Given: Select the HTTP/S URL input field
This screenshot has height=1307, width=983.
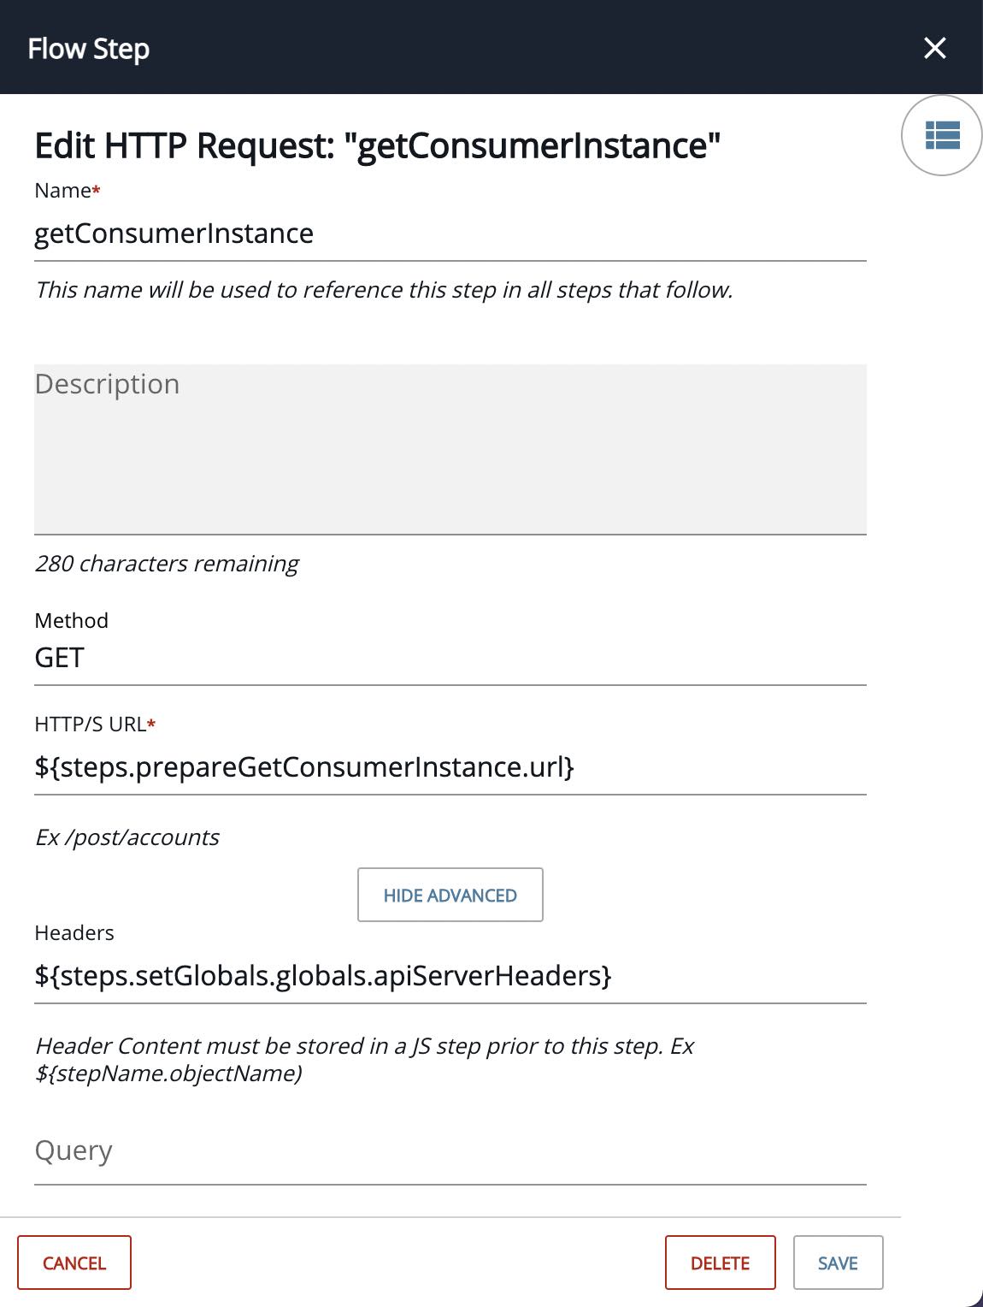Looking at the screenshot, I should click(x=450, y=767).
